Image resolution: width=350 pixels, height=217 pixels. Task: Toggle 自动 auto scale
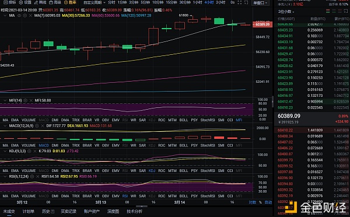[x=268, y=202]
